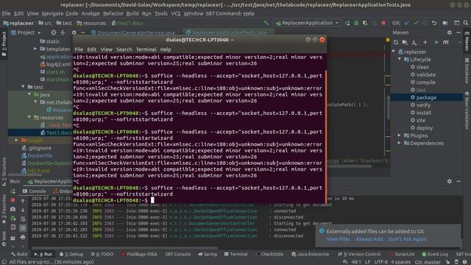Open the Refactor menu
This screenshot has width=471, height=265.
(x=113, y=13)
